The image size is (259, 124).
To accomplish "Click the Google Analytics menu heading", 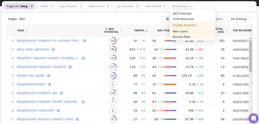I will 184,25.
